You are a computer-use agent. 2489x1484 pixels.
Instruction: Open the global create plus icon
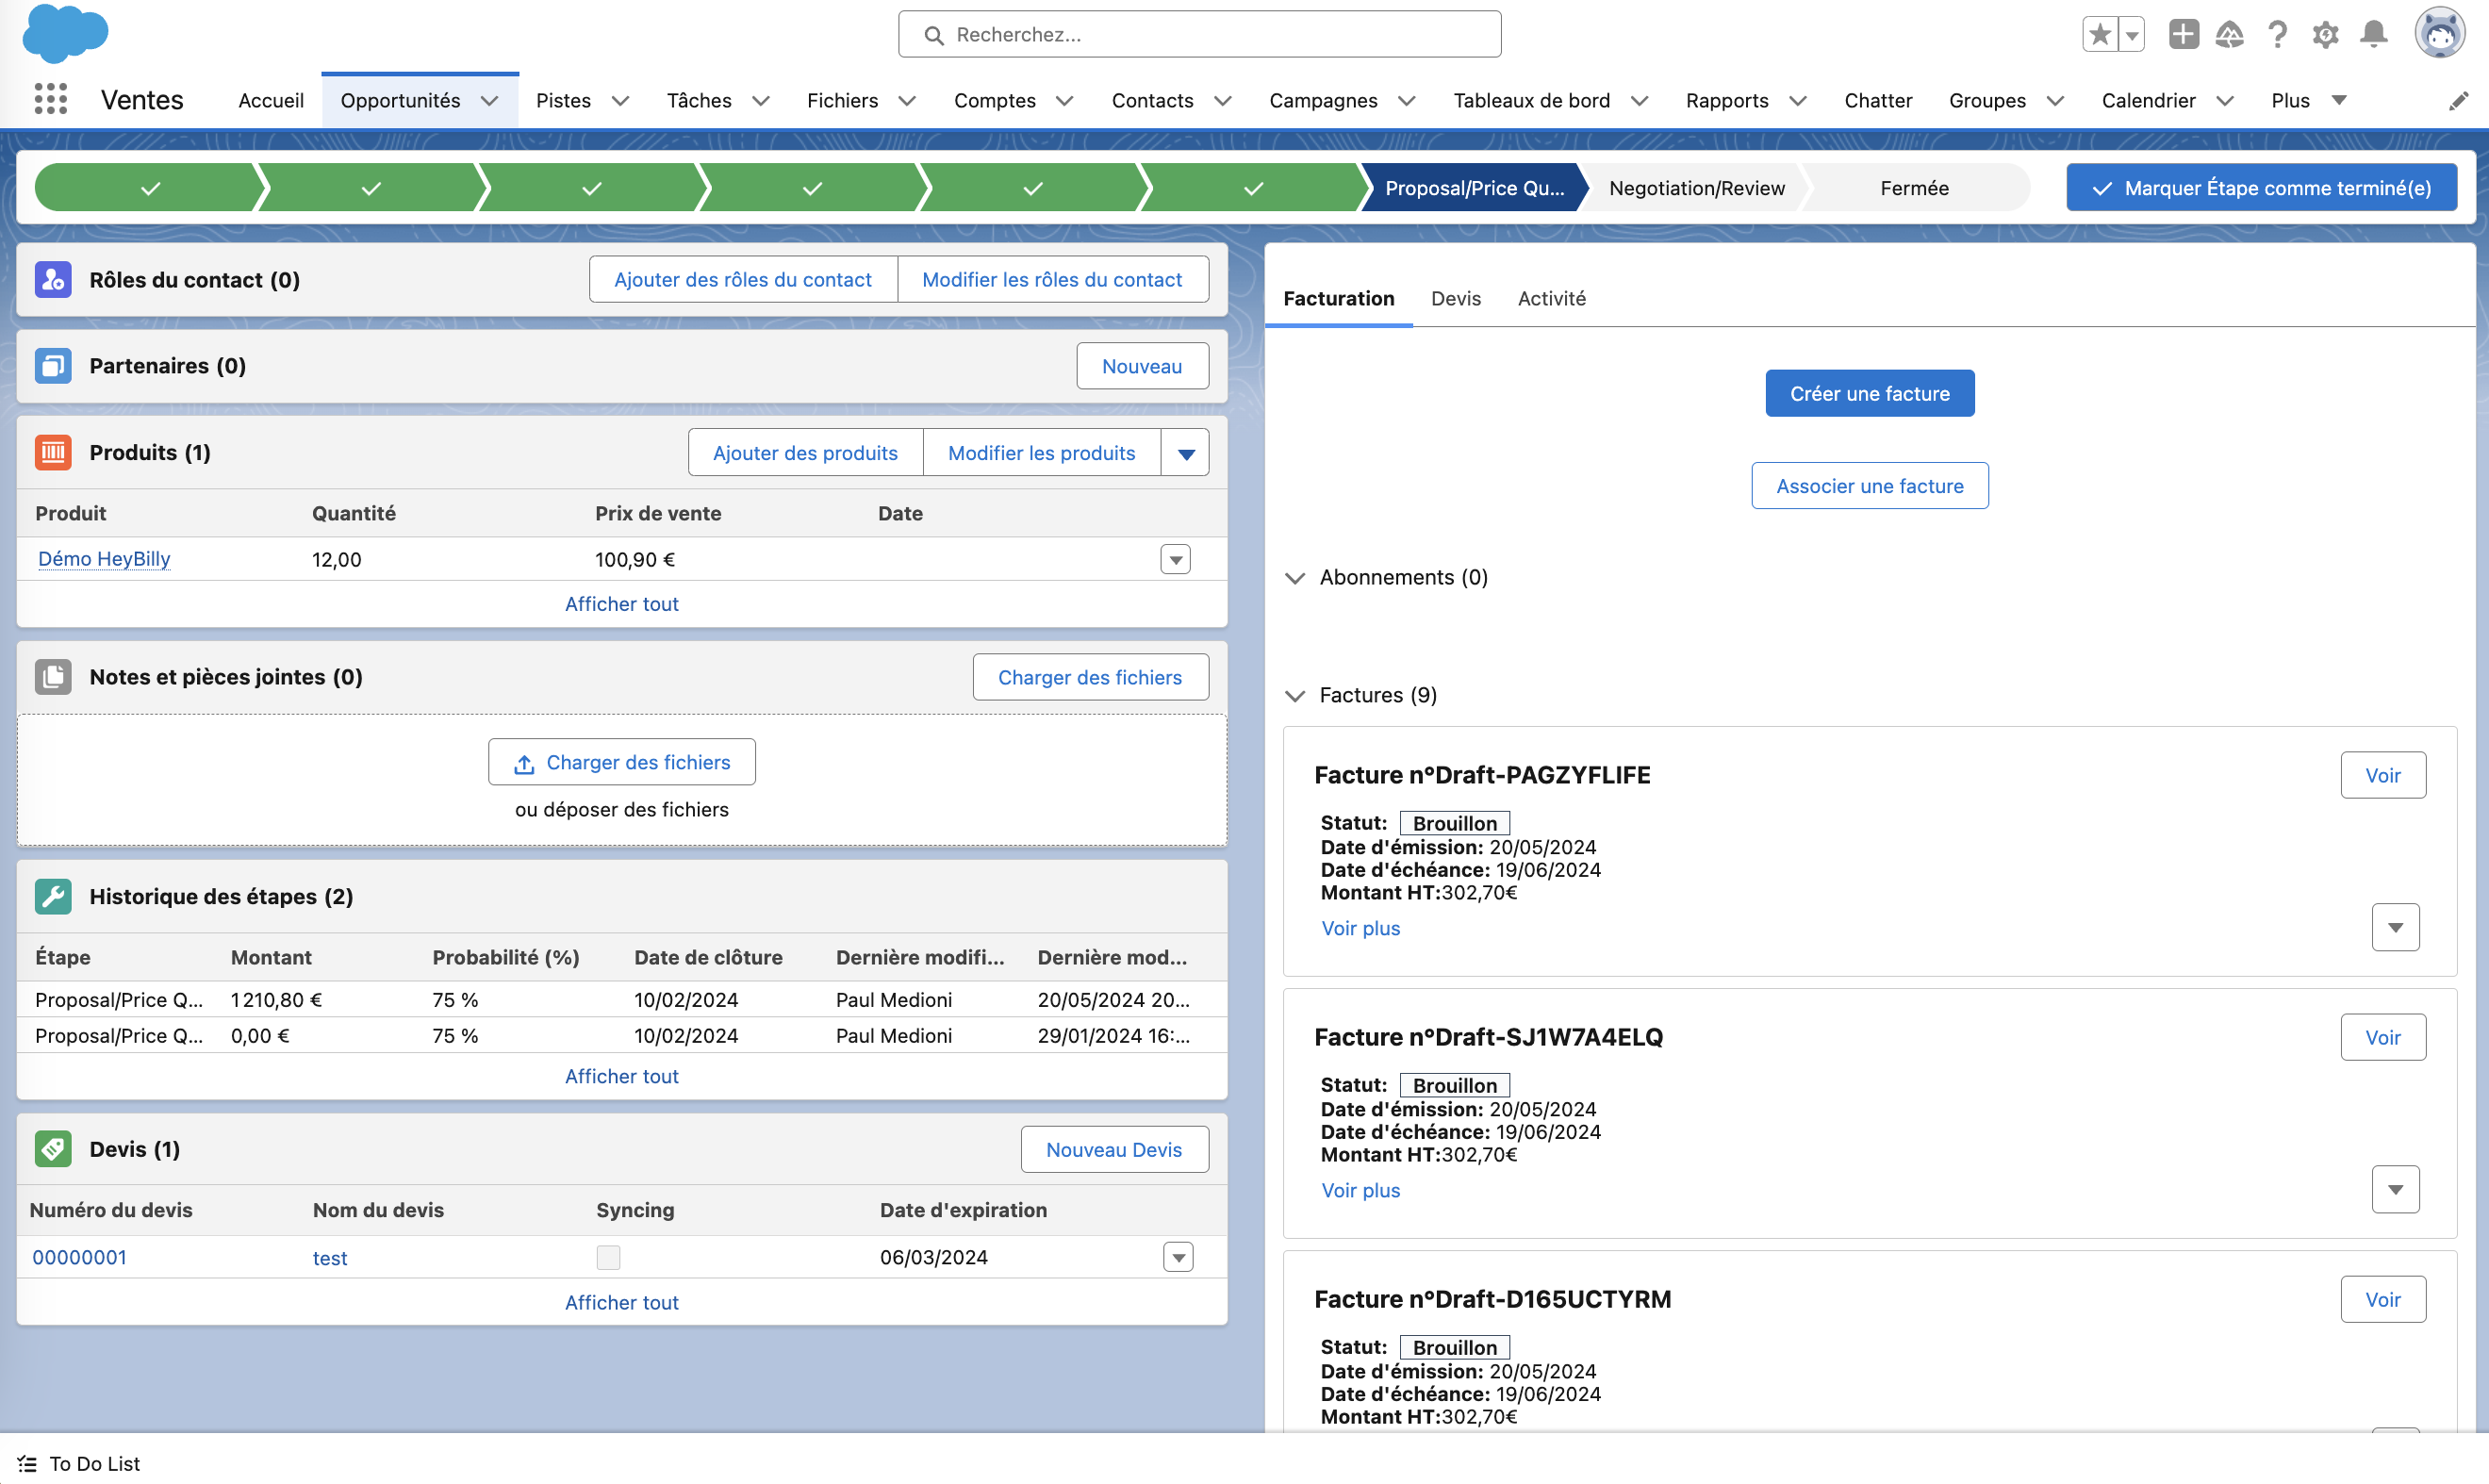(x=2183, y=35)
